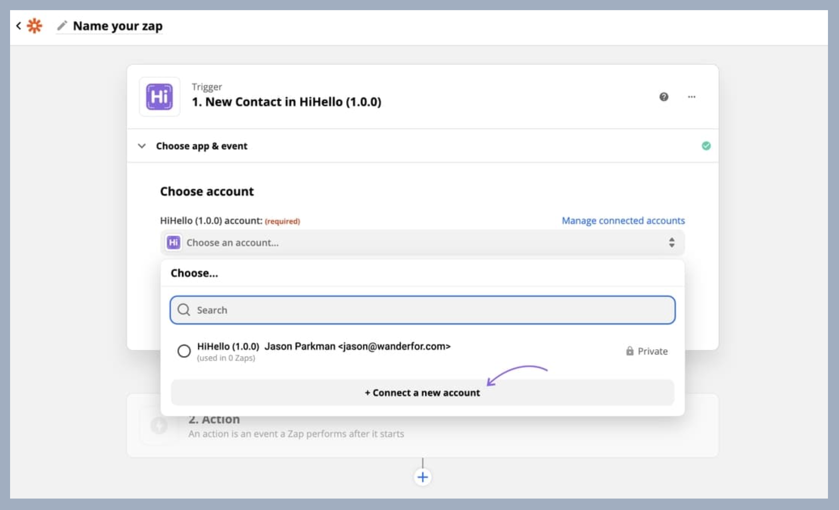
Task: Click the pencil edit icon beside zap name
Action: pos(62,25)
